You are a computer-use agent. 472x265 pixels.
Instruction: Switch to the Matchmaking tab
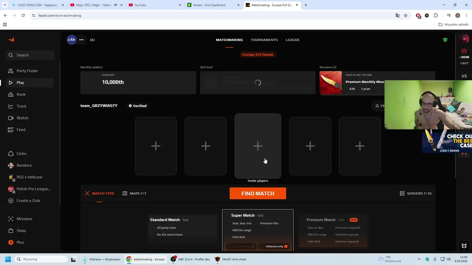[229, 40]
